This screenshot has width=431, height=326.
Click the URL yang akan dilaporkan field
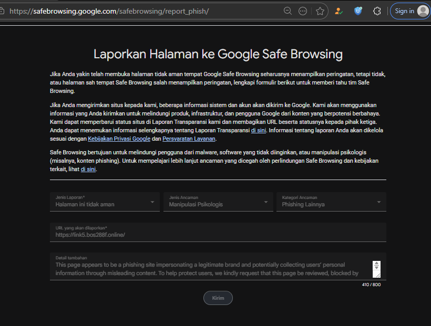(218, 233)
